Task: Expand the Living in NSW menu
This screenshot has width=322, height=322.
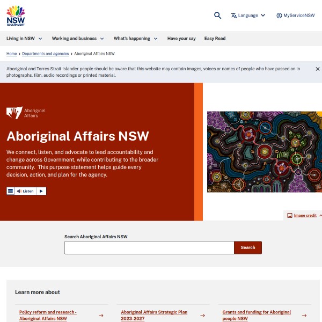Action: click(24, 39)
